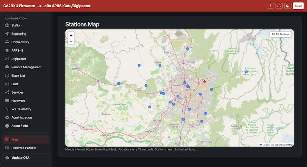Click the Connectivity router icon
Image resolution: width=307 pixels, height=167 pixels.
pos(7,42)
